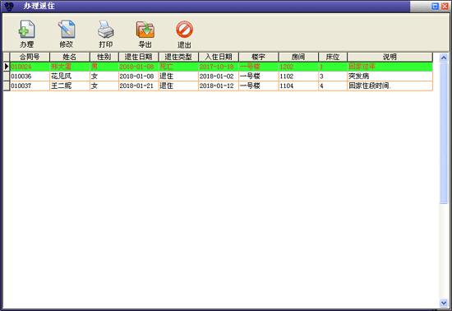Click the 退住类型 column header
This screenshot has height=311, width=452.
coord(178,57)
